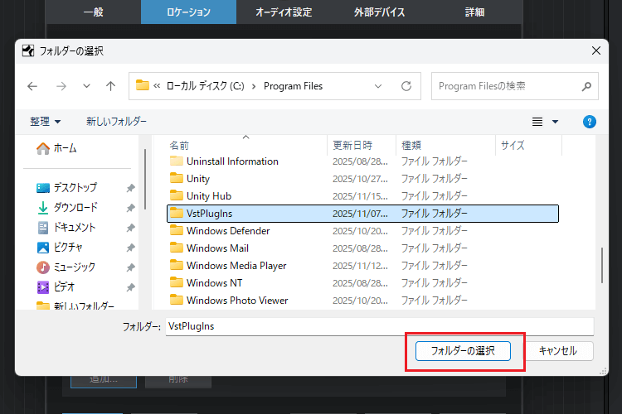This screenshot has width=622, height=414.
Task: Click 新しいフォルダー in the toolbar
Action: point(116,122)
